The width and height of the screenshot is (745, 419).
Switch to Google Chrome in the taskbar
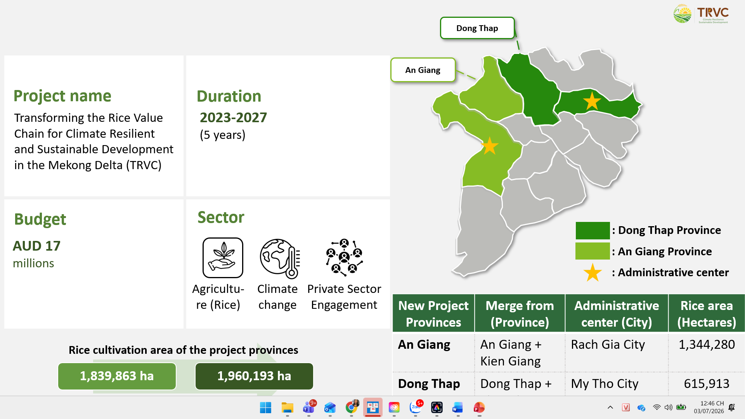pyautogui.click(x=352, y=407)
